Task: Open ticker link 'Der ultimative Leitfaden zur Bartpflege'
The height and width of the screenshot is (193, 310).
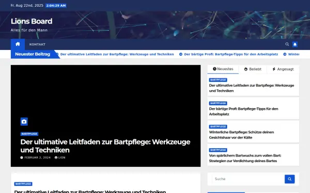Action: 117,54
